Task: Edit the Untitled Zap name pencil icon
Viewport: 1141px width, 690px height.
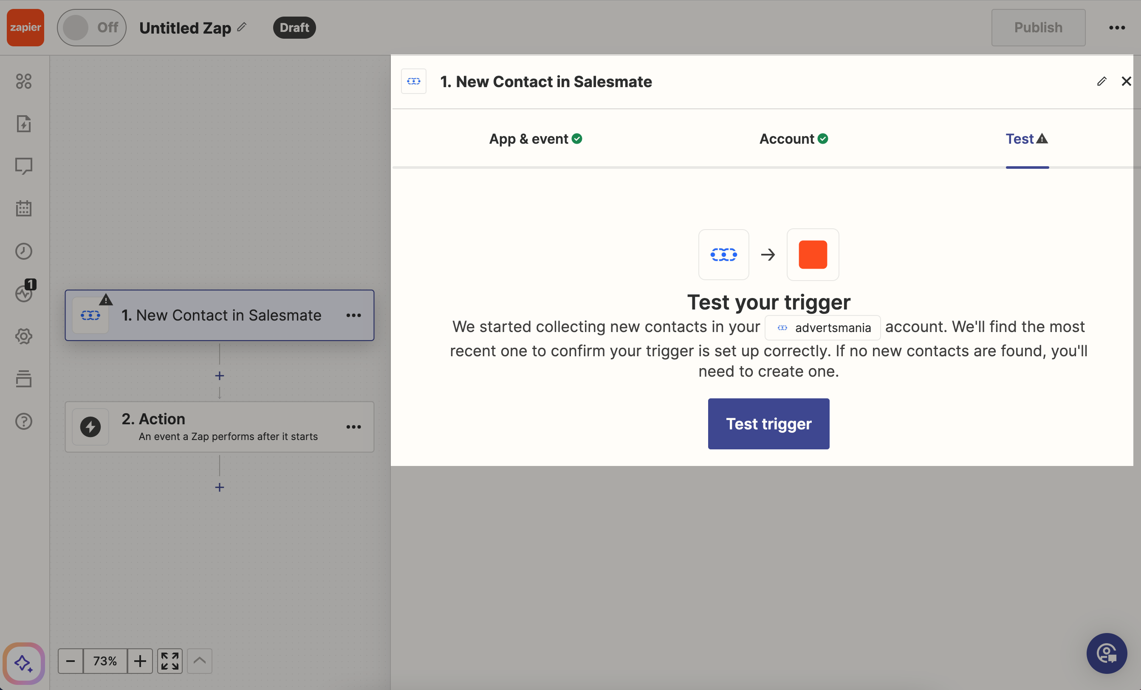Action: 242,27
